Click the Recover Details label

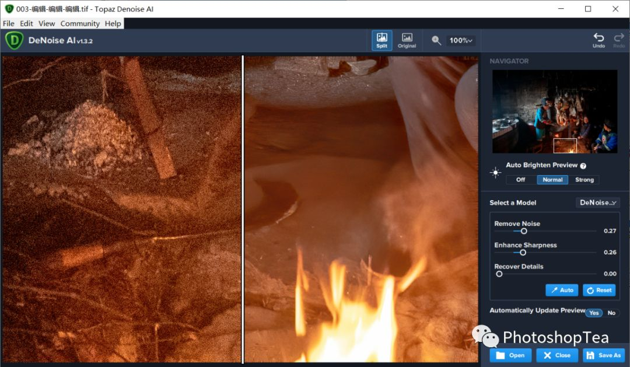click(x=519, y=266)
